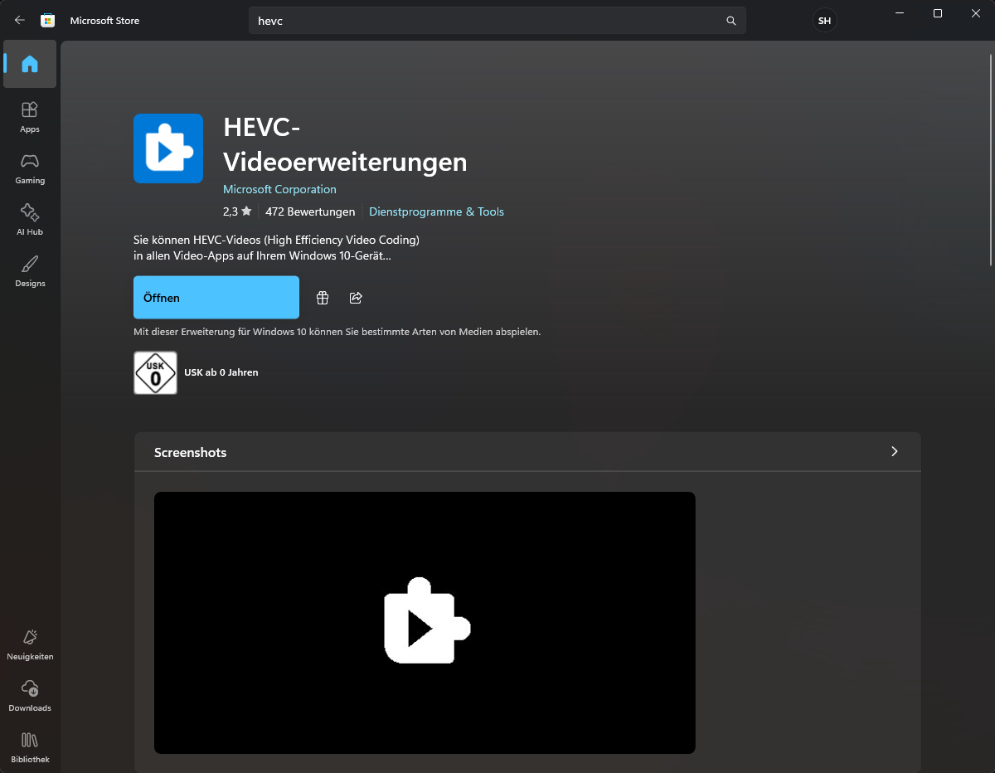Click the 2,3 star rating
Screen dimensions: 995x773
pyautogui.click(x=237, y=211)
